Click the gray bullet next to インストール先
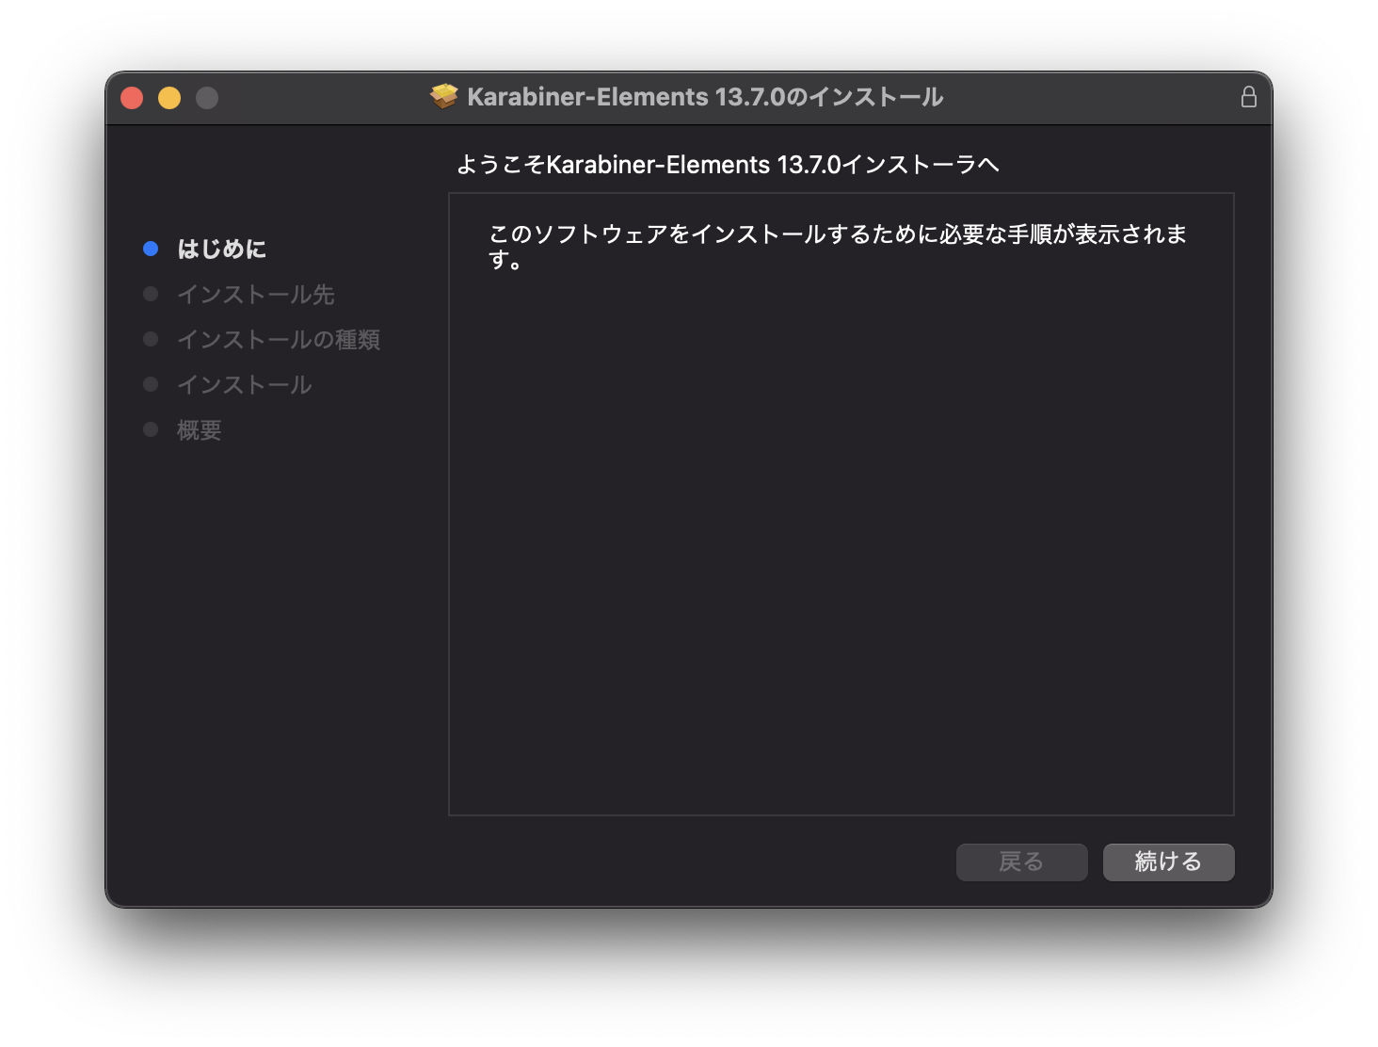The image size is (1378, 1047). (151, 294)
